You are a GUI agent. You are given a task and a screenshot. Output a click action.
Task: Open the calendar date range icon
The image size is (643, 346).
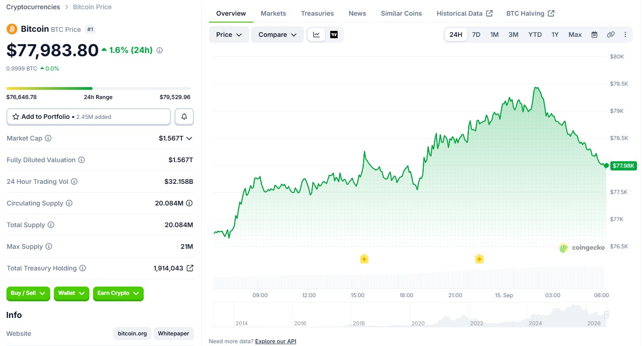[594, 35]
